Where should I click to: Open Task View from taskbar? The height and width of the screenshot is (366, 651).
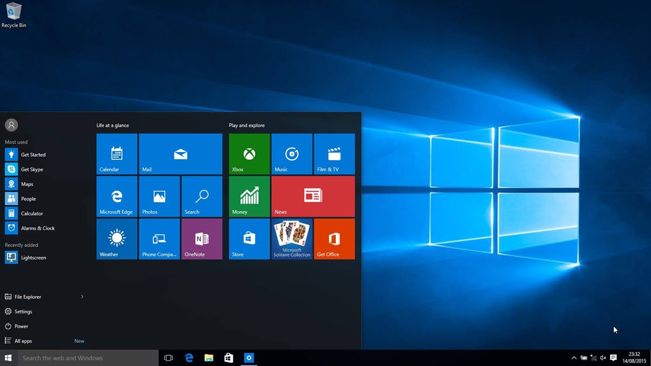pyautogui.click(x=168, y=358)
